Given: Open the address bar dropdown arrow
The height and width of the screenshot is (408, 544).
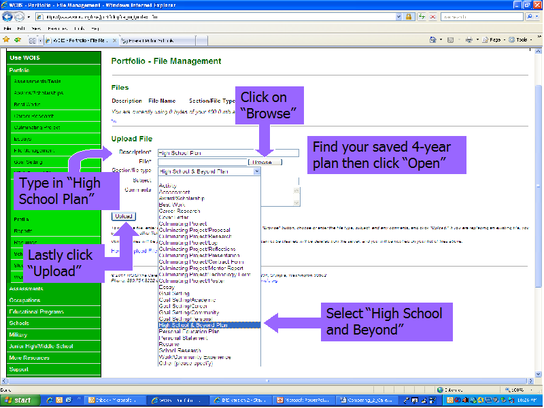Looking at the screenshot, I should click(x=398, y=16).
